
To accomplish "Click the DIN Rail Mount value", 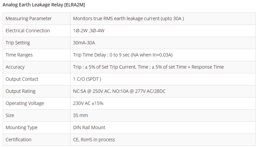I will [89, 127].
